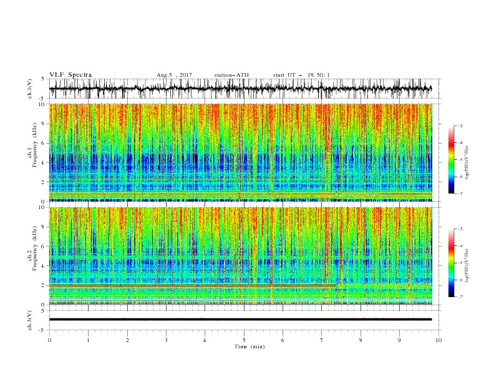Click the lower PSD color scale bar
The image size is (494, 382).
[x=451, y=263]
